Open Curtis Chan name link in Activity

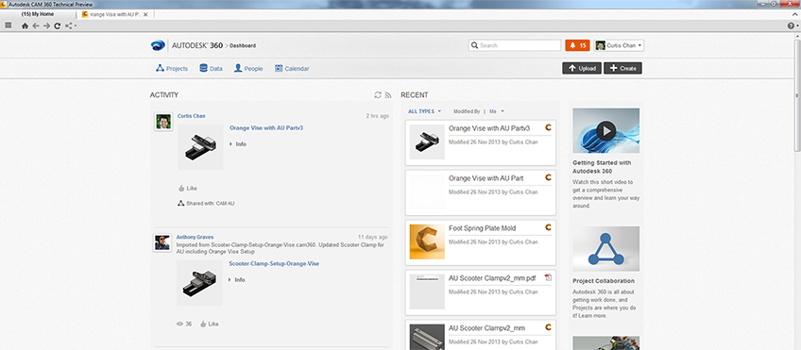tap(191, 116)
